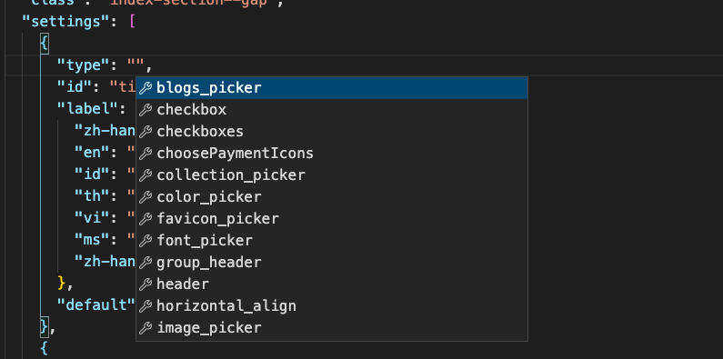Click the "default" key in the code
The height and width of the screenshot is (359, 723).
[95, 305]
